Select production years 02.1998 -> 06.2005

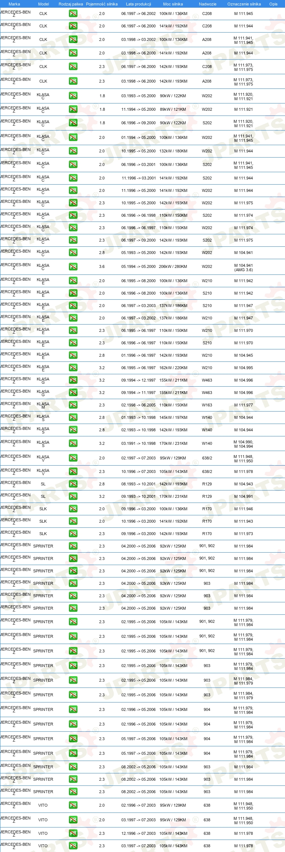click(138, 405)
